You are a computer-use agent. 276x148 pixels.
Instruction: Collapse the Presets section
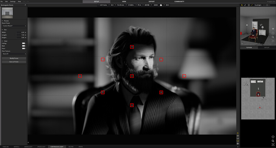2,21
